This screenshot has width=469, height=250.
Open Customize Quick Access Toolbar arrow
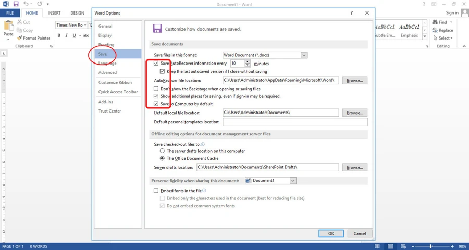pos(48,5)
